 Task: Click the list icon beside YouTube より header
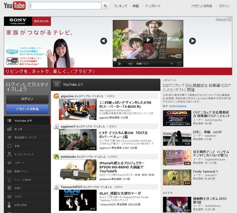pyautogui.click(x=57, y=85)
